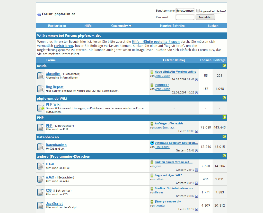263x213 pixels.
Task: Collapse the PHP category section
Action: click(x=224, y=117)
